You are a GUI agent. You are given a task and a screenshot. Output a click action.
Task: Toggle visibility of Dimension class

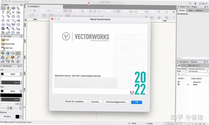coord(179,82)
